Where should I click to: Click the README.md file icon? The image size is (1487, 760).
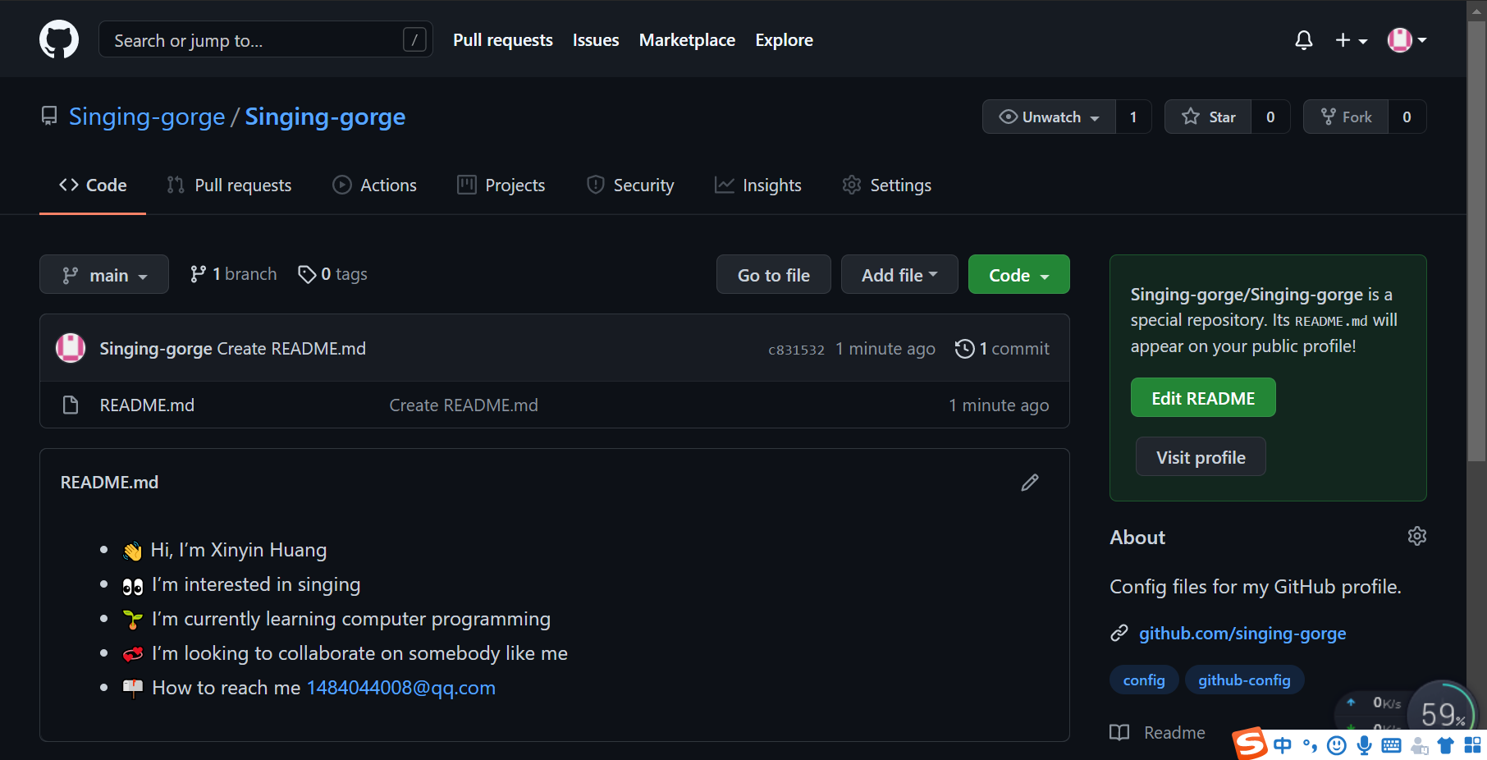[71, 405]
